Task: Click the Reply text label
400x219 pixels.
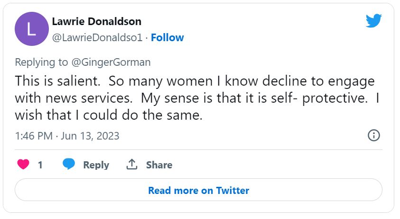Action: pyautogui.click(x=96, y=165)
